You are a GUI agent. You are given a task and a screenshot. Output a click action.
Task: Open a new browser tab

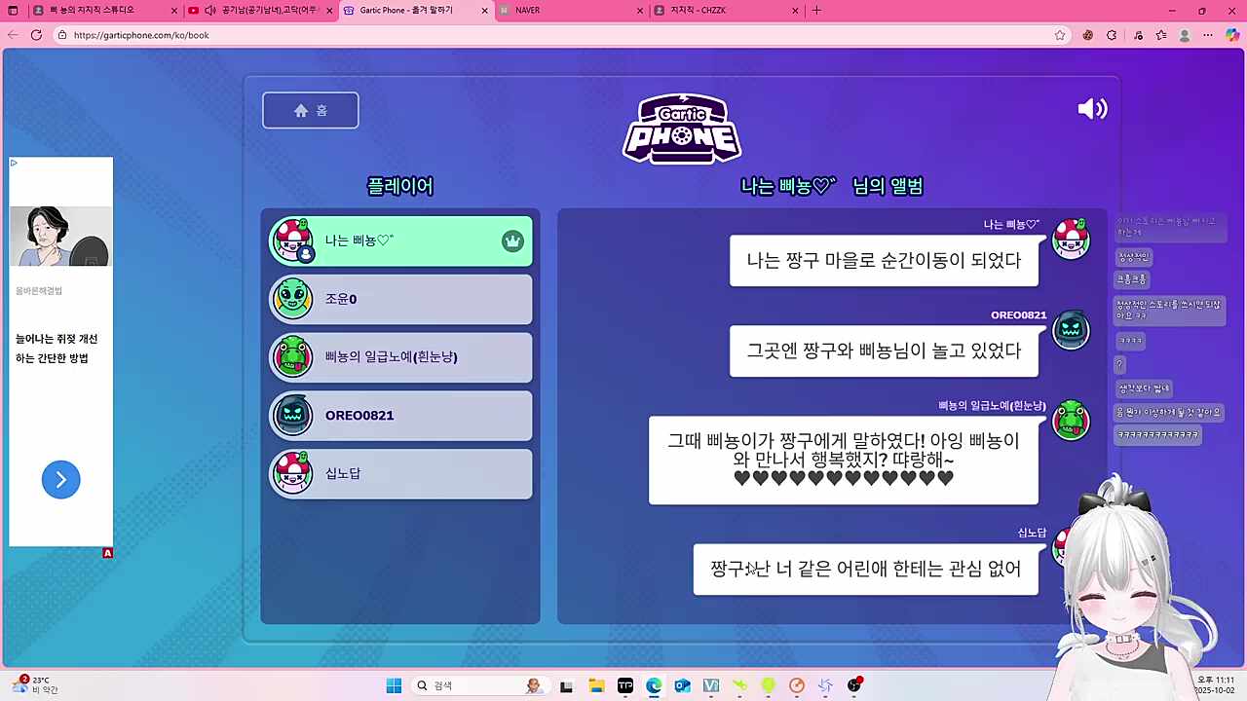[816, 11]
